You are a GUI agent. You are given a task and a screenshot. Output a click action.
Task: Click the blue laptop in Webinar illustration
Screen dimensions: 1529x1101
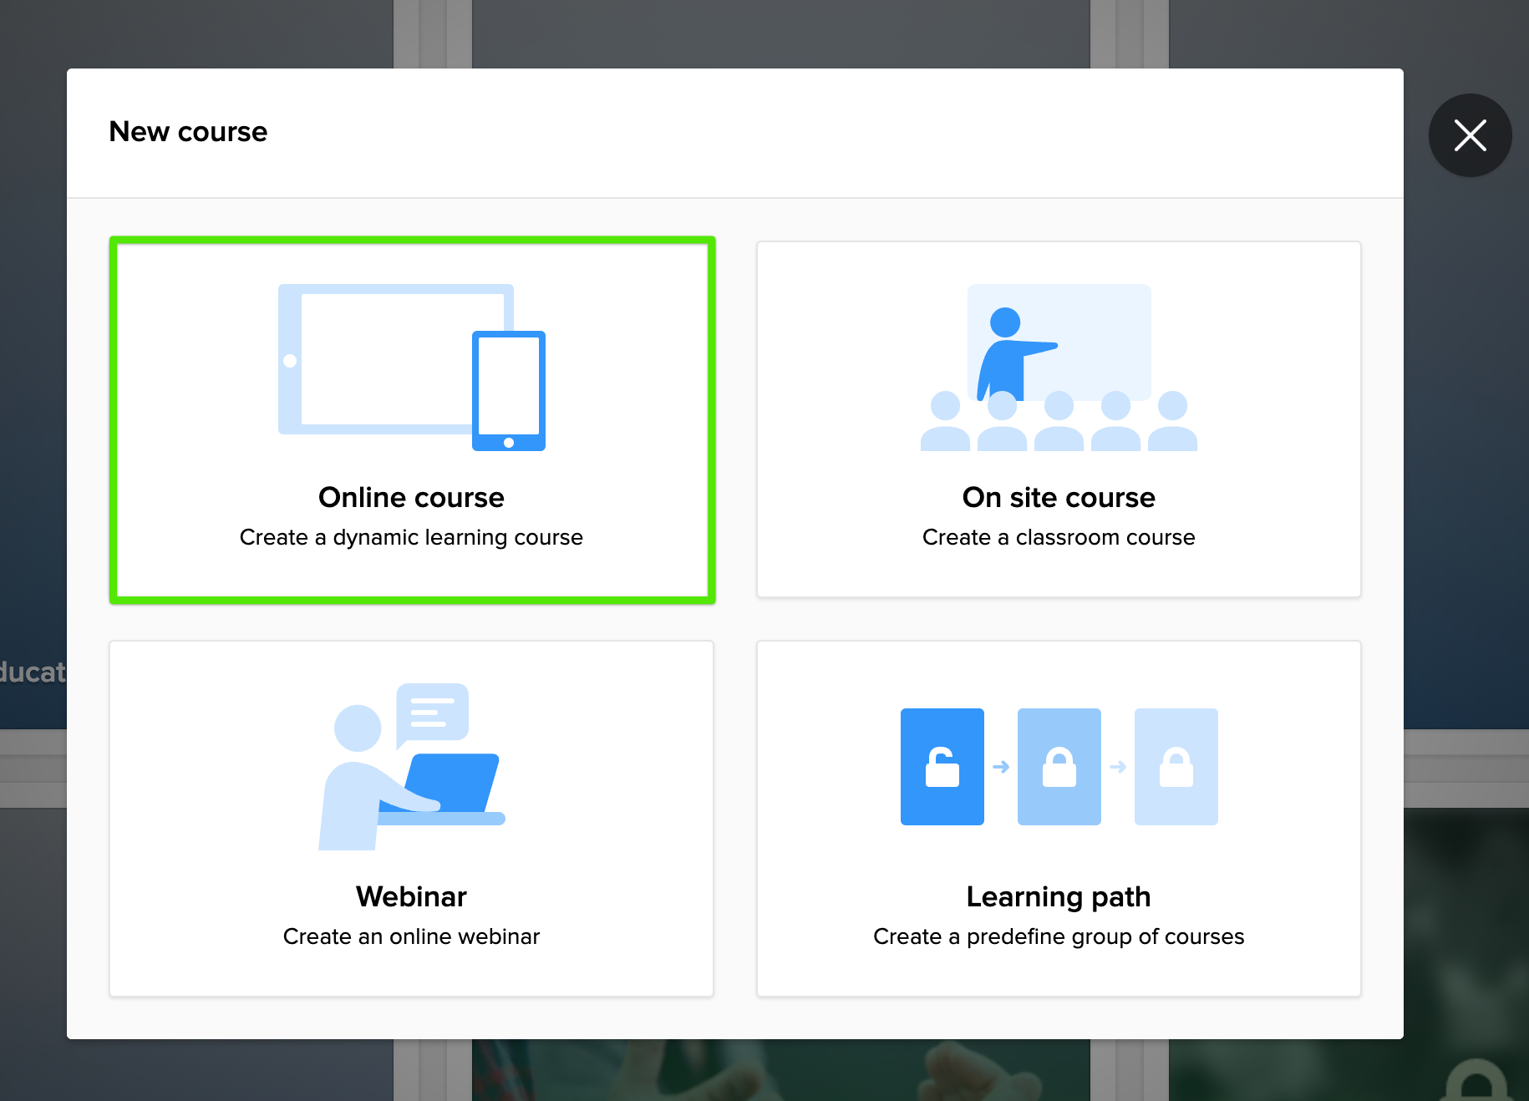451,783
